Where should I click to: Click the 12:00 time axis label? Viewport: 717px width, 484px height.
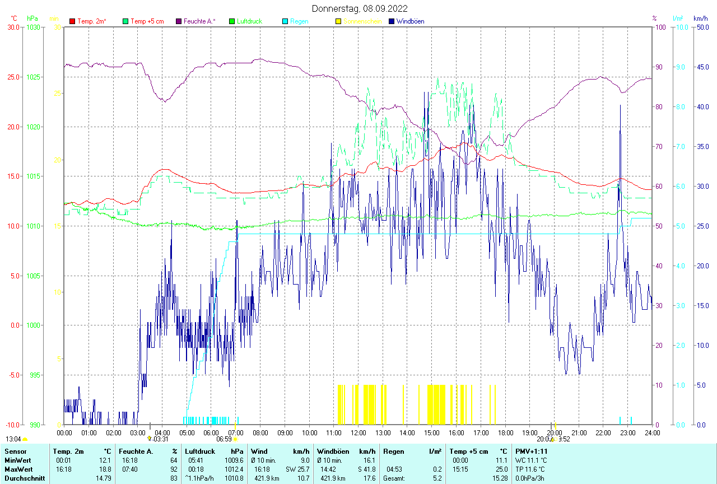[358, 432]
